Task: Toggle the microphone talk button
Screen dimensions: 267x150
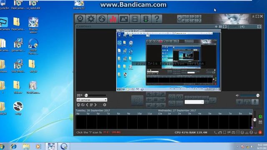Action: [255, 102]
